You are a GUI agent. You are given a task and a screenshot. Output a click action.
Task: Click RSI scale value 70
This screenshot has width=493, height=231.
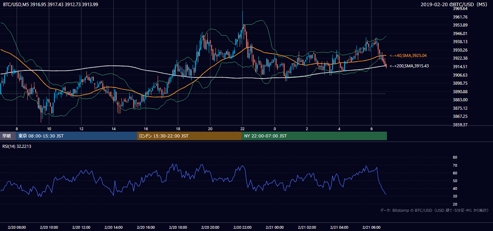coord(455,165)
